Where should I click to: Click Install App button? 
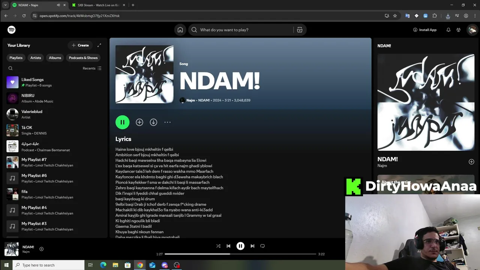[425, 30]
